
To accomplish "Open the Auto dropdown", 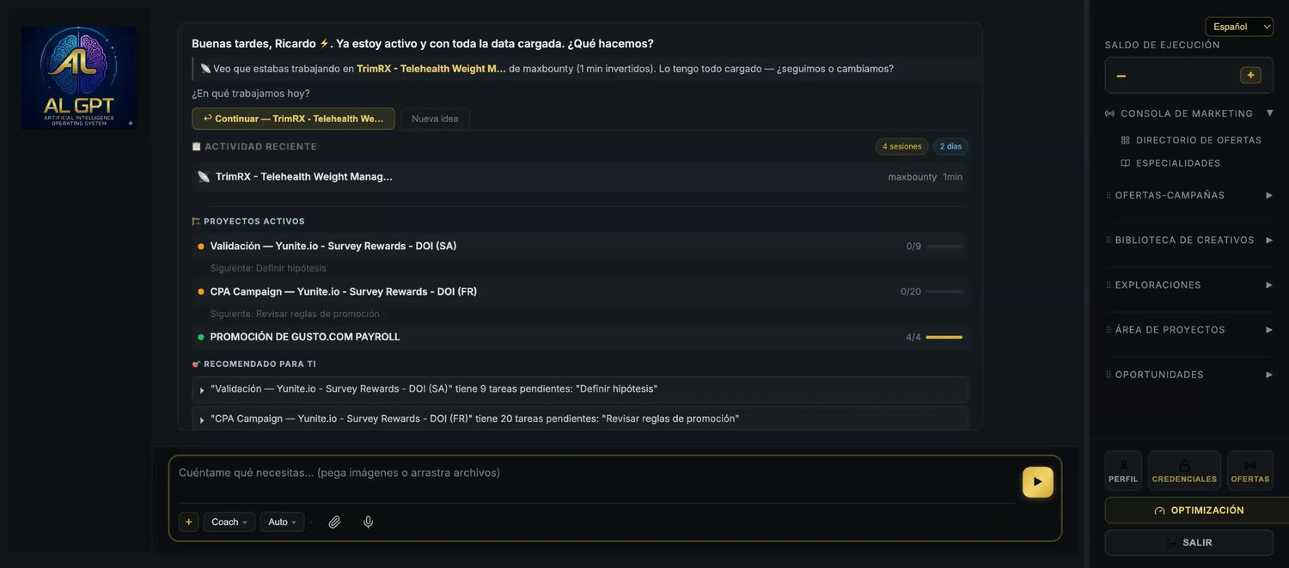I will (283, 522).
